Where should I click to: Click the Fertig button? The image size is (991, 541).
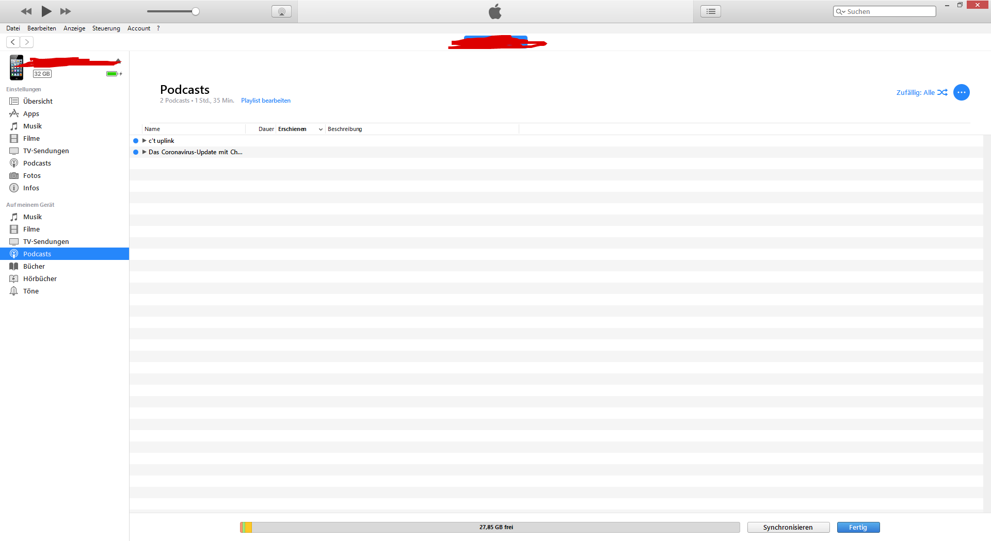click(x=858, y=527)
